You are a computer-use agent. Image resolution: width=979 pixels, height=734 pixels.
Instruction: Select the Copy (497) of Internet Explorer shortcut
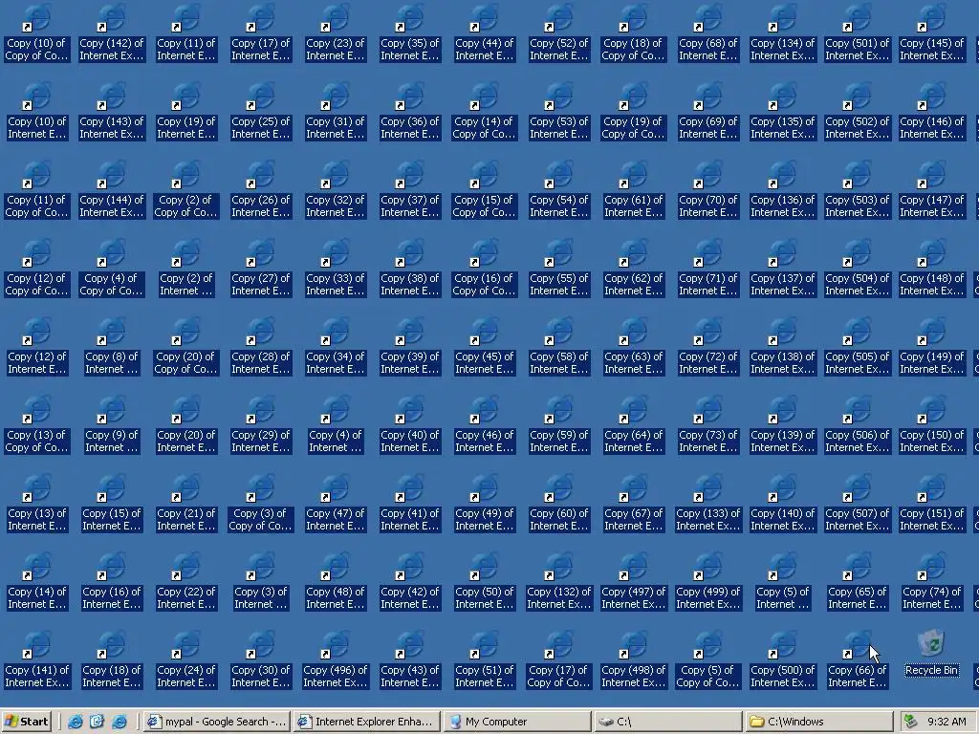coord(633,581)
